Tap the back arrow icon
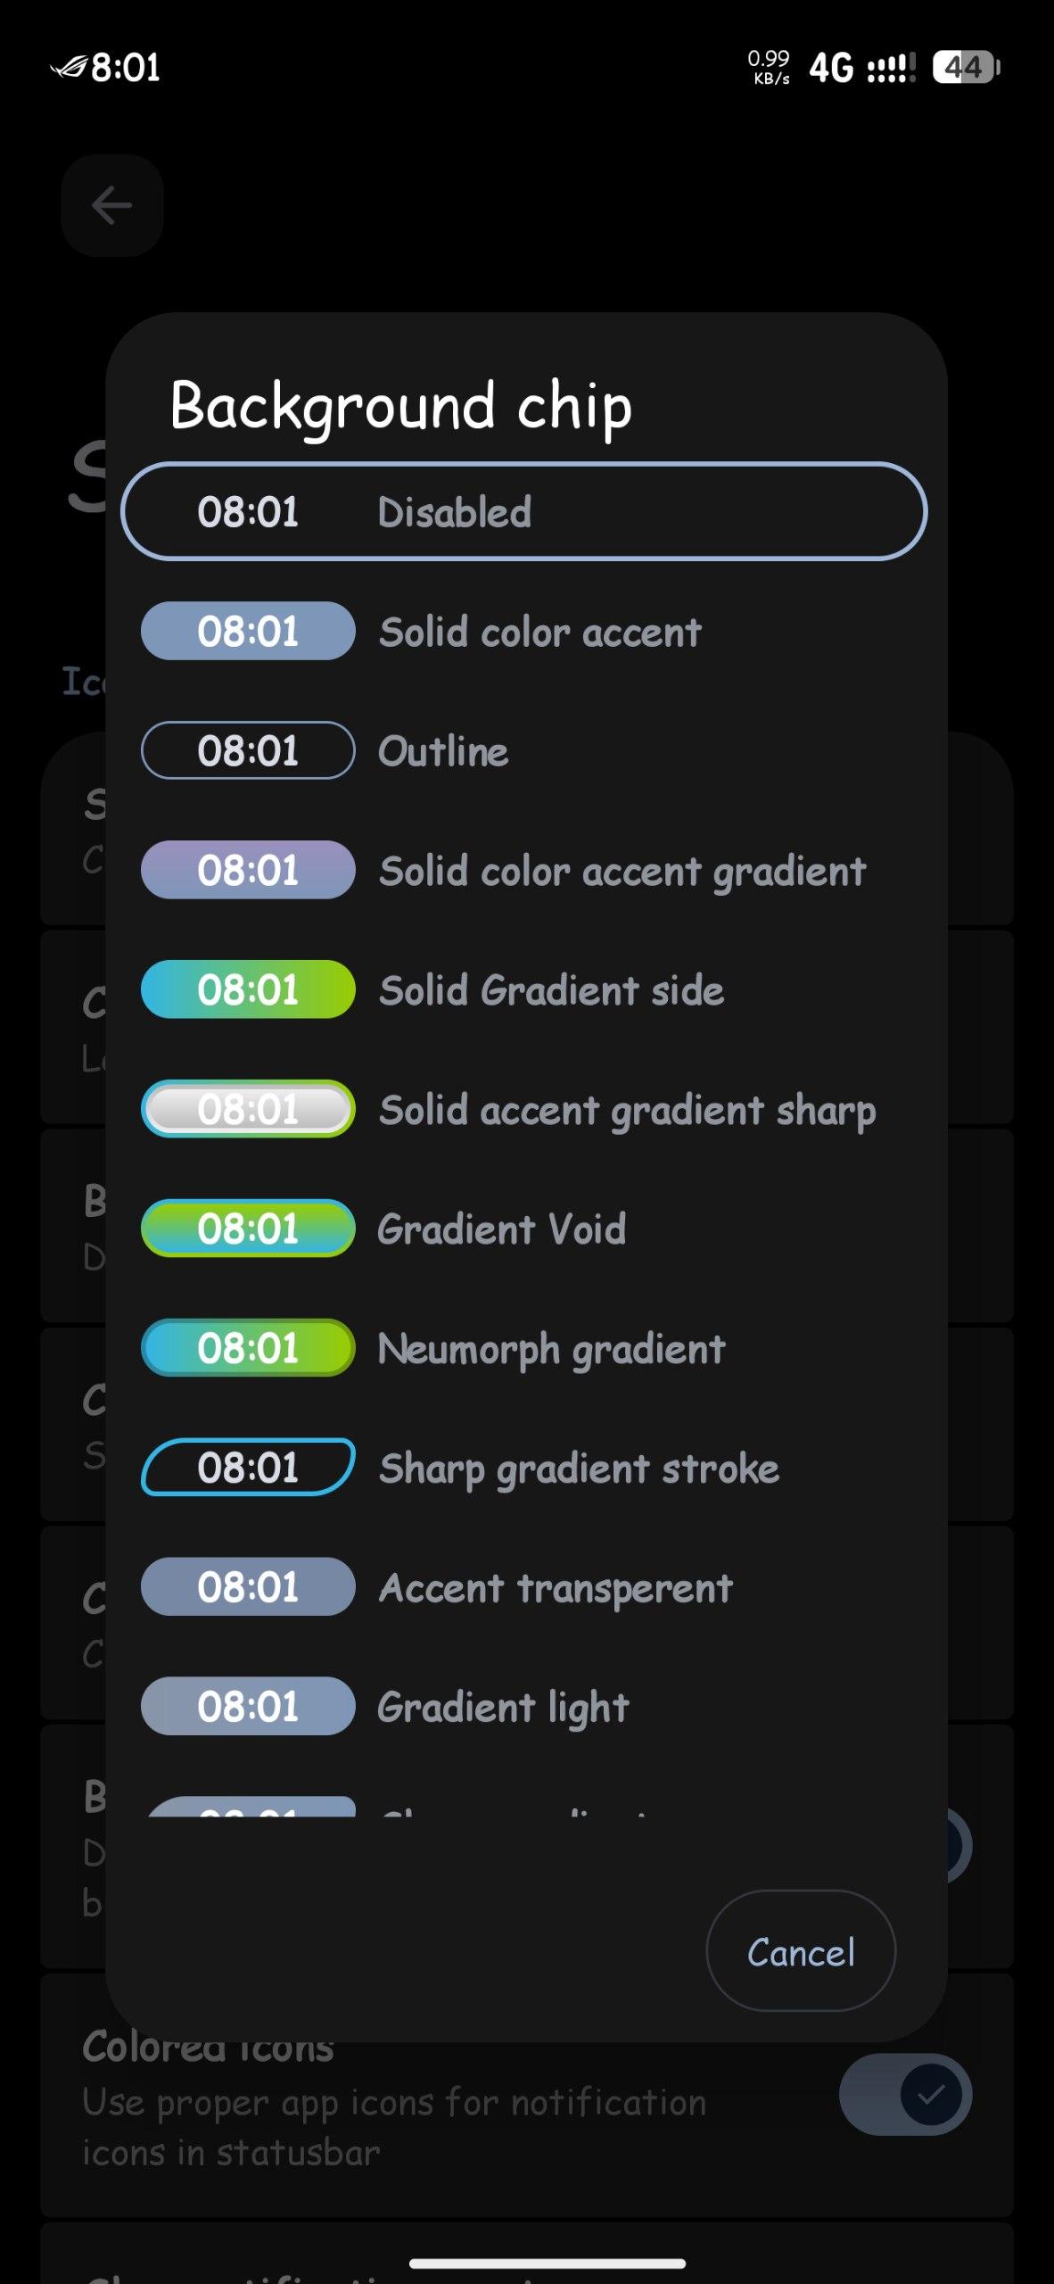The height and width of the screenshot is (2284, 1054). tap(112, 206)
